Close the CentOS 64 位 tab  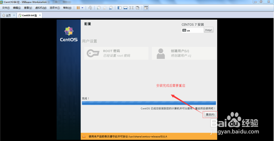[40, 15]
